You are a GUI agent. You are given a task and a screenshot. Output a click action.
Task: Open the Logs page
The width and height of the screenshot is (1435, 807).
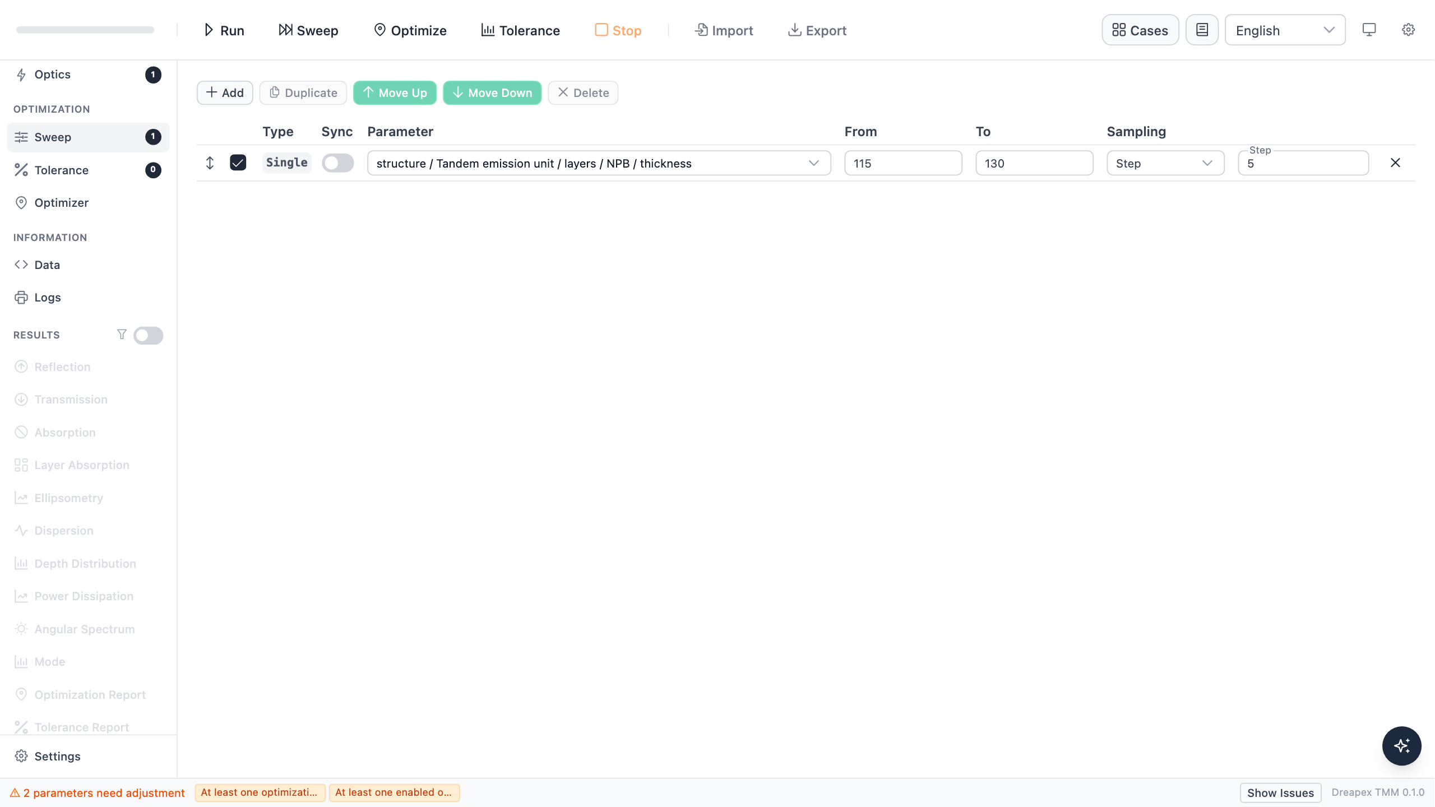coord(88,298)
